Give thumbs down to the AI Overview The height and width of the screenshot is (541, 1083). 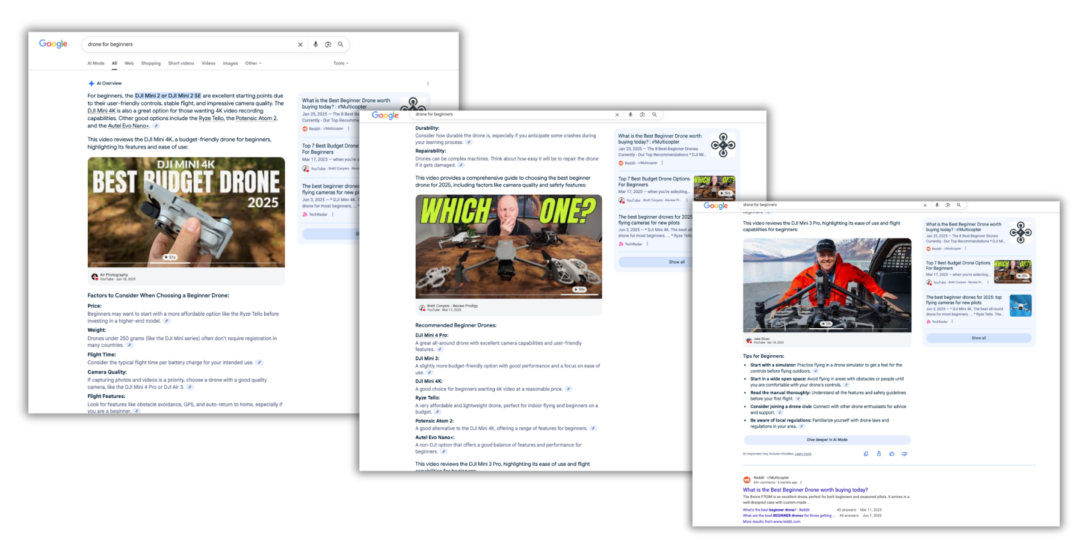904,454
